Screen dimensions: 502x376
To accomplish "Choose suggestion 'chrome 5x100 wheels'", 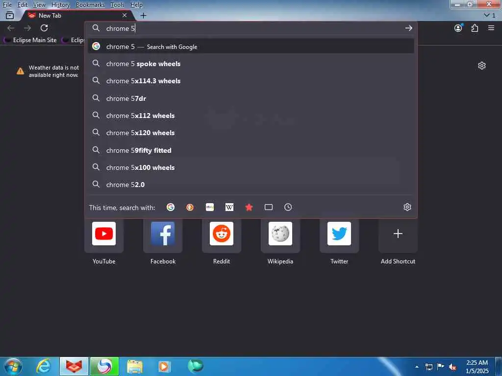I will pyautogui.click(x=251, y=167).
